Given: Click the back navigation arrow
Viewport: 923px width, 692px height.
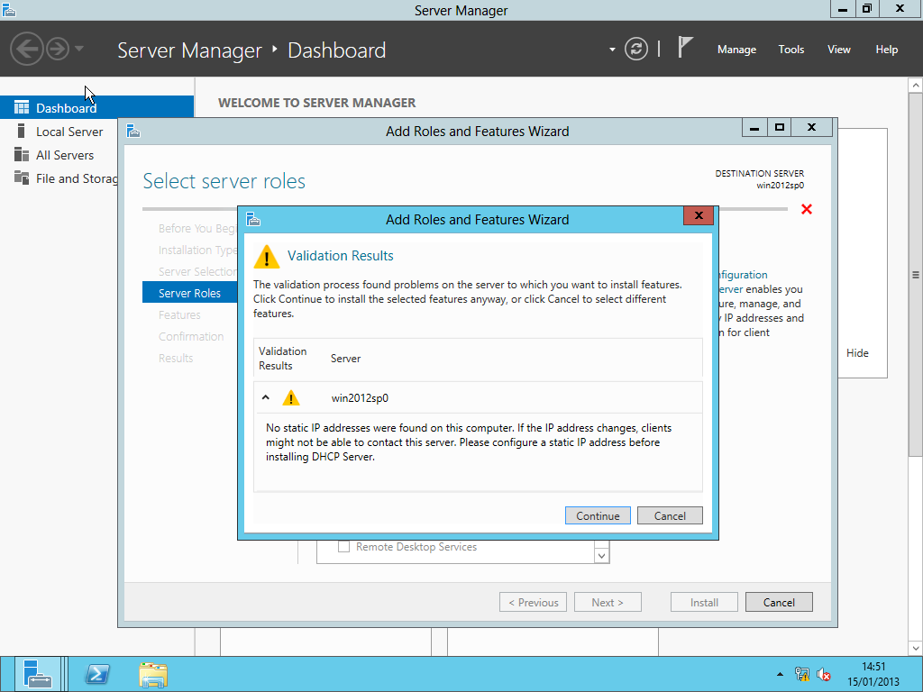Looking at the screenshot, I should click(27, 49).
